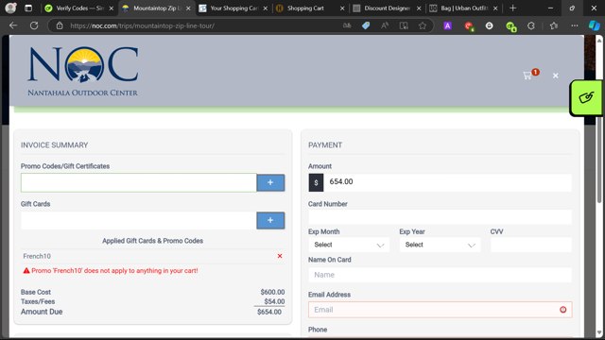This screenshot has width=605, height=340.
Task: Add page to favorites star
Action: 423,25
